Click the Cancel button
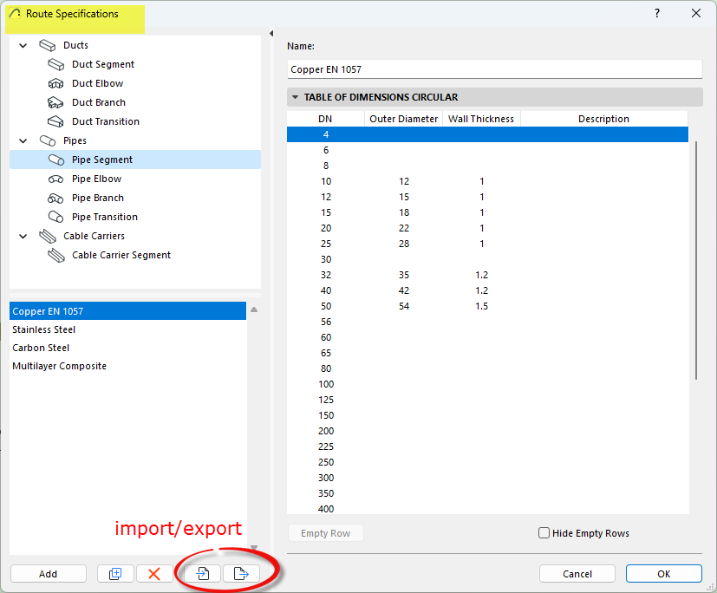This screenshot has width=717, height=593. 577,573
